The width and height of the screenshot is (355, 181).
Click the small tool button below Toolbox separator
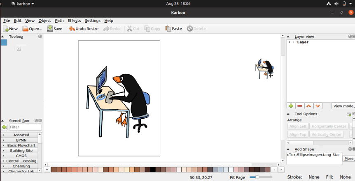coord(19,49)
